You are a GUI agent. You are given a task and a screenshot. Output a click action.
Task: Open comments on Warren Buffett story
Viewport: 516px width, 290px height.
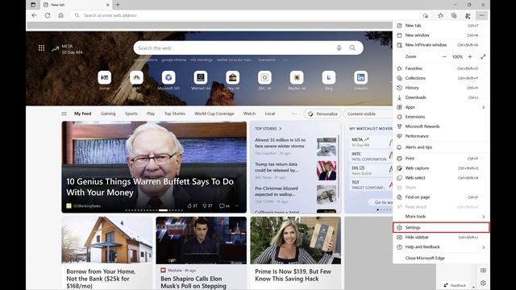point(224,206)
